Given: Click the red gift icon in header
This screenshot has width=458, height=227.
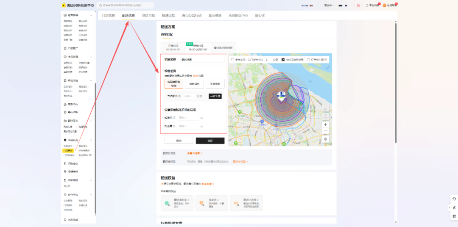Looking at the screenshot, I should coord(358,5).
